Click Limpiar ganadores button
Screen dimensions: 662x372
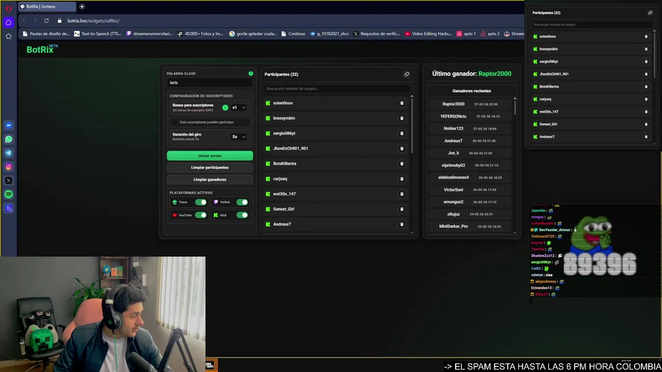tap(210, 179)
